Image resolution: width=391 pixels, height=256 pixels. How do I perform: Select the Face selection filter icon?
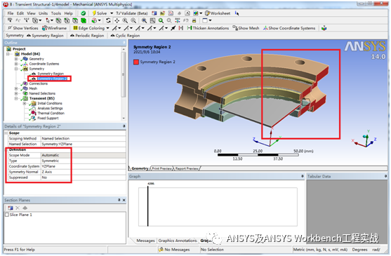[75, 20]
